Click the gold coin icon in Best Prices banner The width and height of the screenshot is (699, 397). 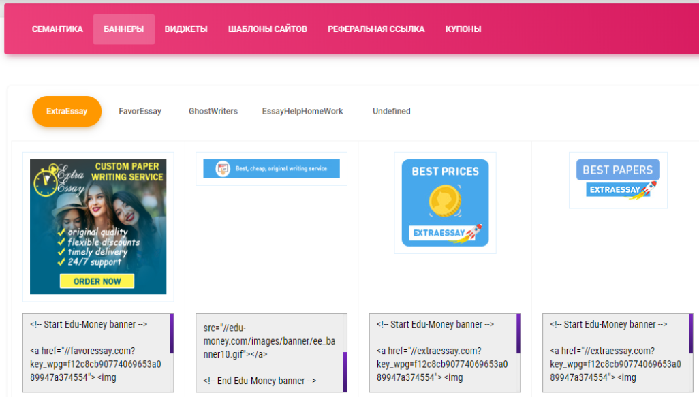[x=445, y=201]
